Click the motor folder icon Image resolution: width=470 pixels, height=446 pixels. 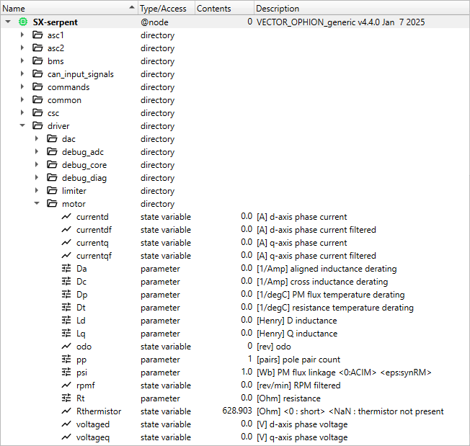[x=52, y=204]
